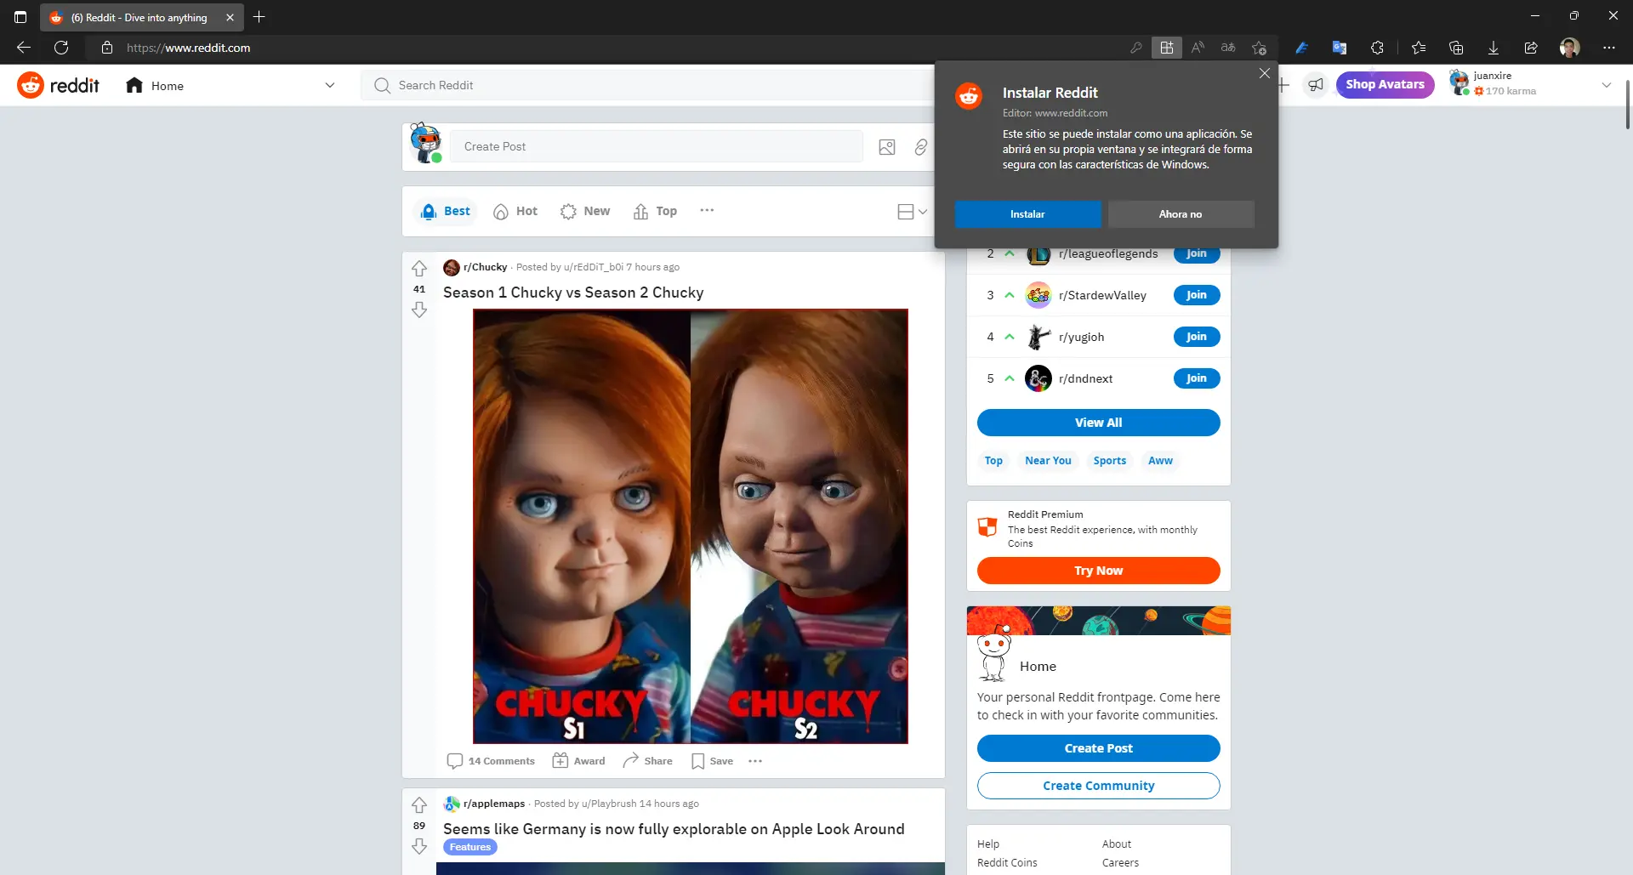Open the juanxire account dropdown
1633x875 pixels.
click(1607, 85)
